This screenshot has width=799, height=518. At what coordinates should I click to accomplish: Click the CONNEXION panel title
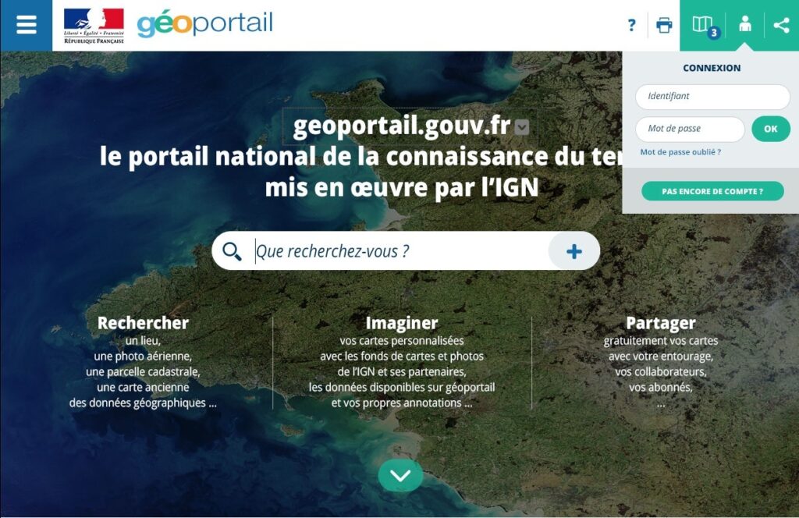[712, 68]
